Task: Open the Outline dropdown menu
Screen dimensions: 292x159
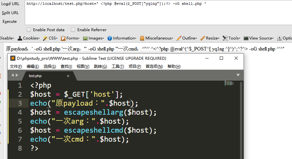Action: (x=189, y=38)
